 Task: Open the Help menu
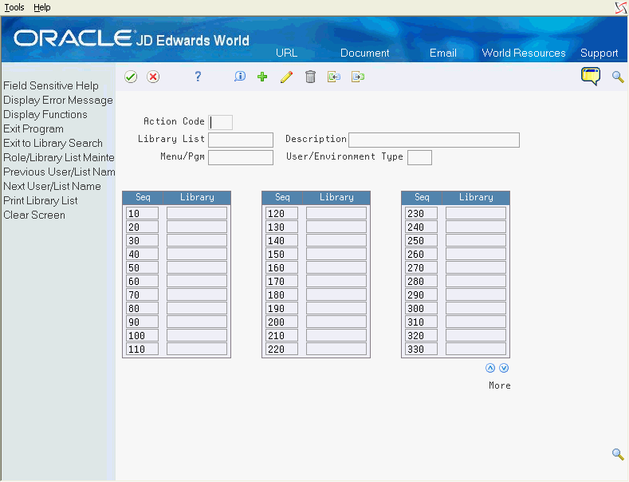(41, 7)
